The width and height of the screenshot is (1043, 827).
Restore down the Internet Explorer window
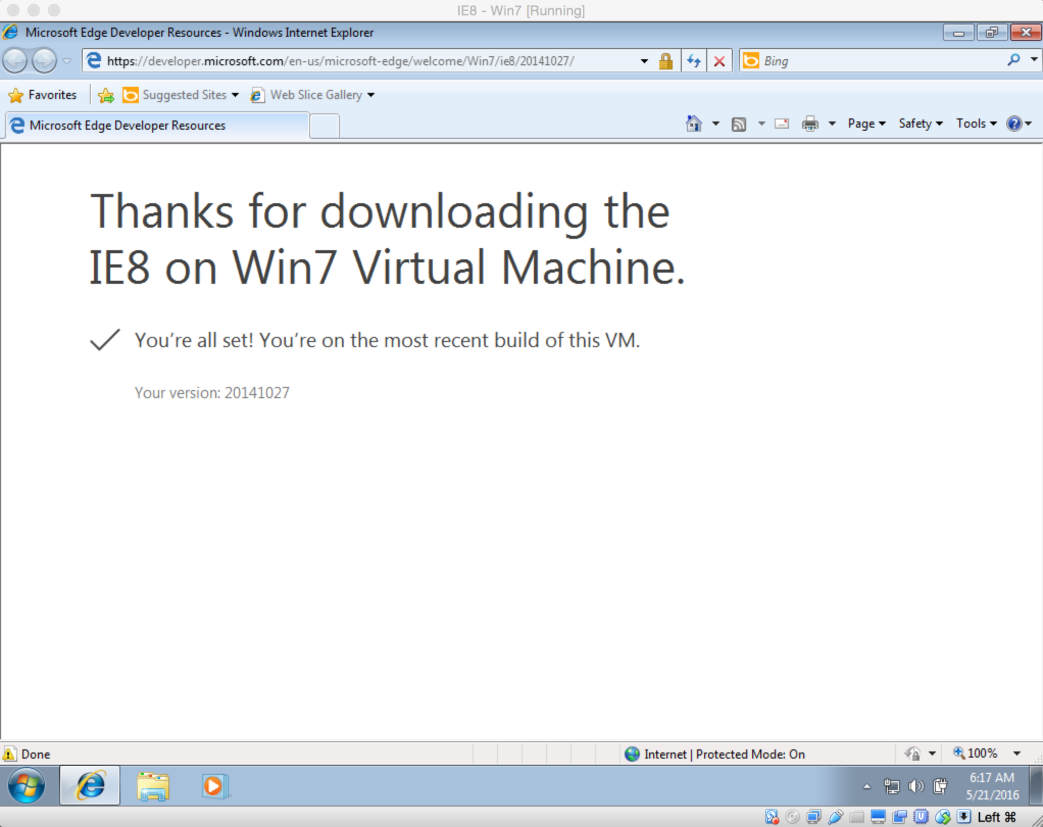click(x=991, y=33)
